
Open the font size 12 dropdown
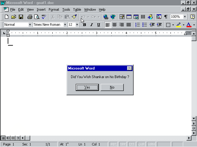pos(77,24)
